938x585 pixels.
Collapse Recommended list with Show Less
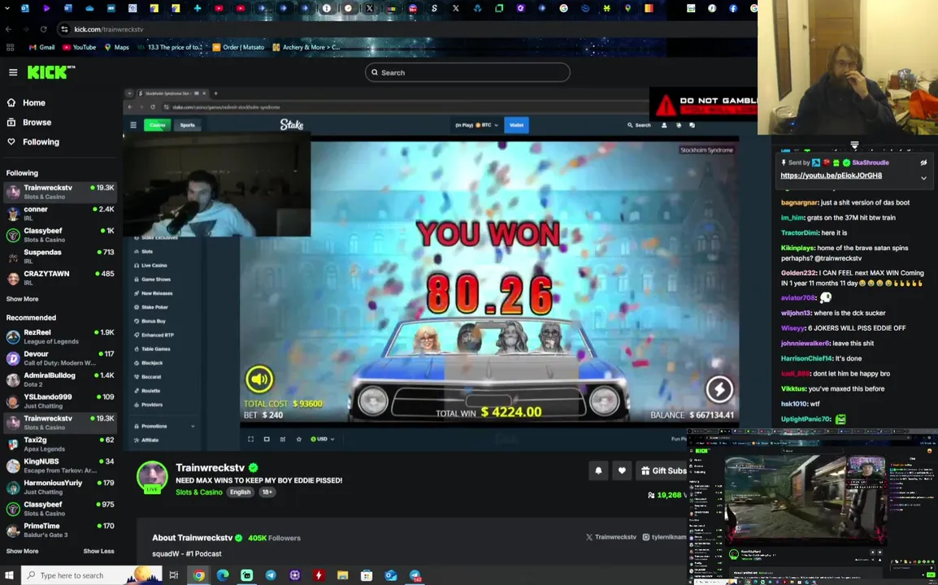(x=98, y=551)
